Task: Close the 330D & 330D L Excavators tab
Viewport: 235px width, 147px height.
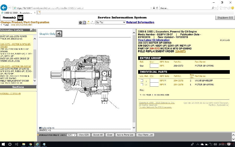Action: click(35, 13)
